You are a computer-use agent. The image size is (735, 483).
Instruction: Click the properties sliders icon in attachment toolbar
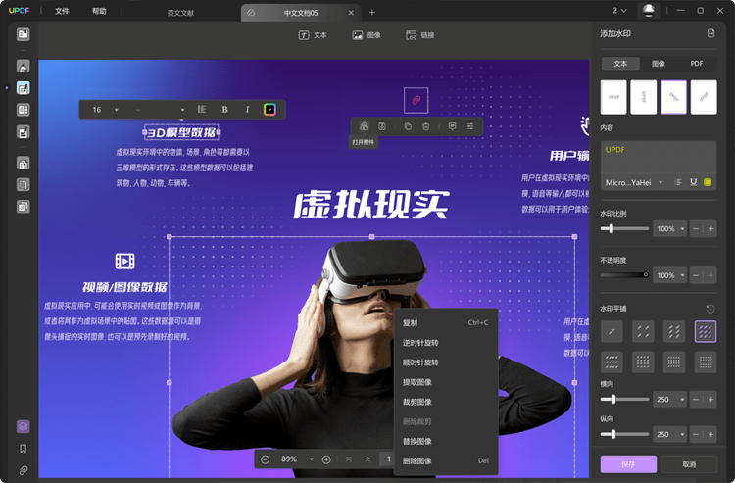pos(470,126)
